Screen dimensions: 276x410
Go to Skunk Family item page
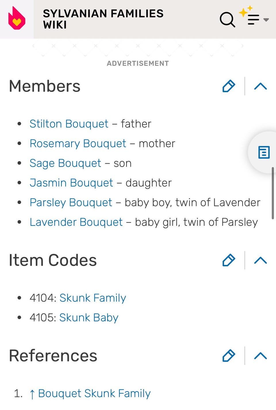tap(93, 298)
